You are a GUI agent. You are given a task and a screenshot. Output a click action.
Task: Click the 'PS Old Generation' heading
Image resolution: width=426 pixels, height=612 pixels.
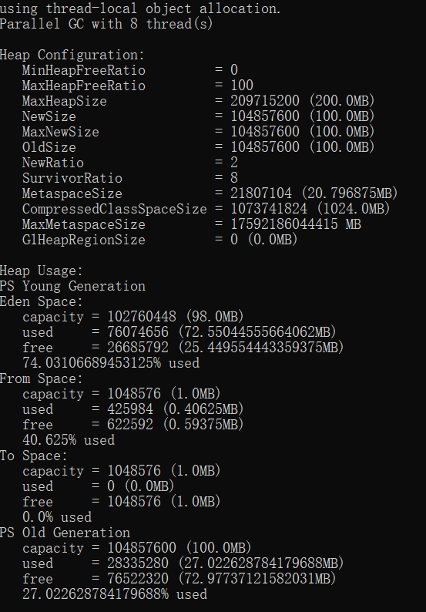pyautogui.click(x=65, y=533)
